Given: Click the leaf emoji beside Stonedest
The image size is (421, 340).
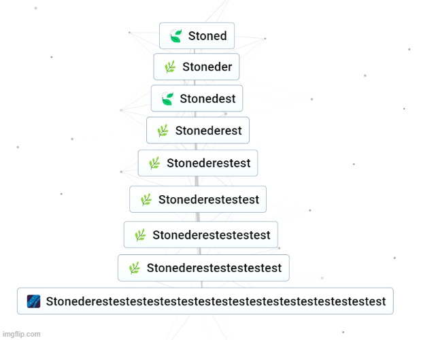Looking at the screenshot, I should [168, 99].
